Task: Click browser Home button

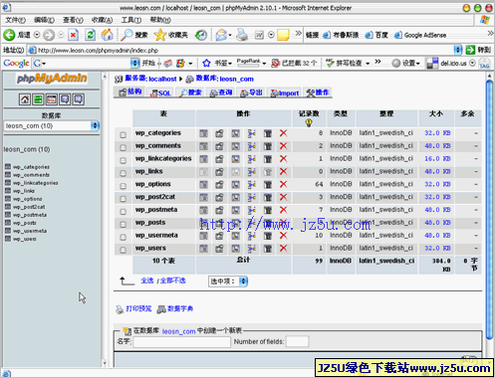Action: point(107,35)
